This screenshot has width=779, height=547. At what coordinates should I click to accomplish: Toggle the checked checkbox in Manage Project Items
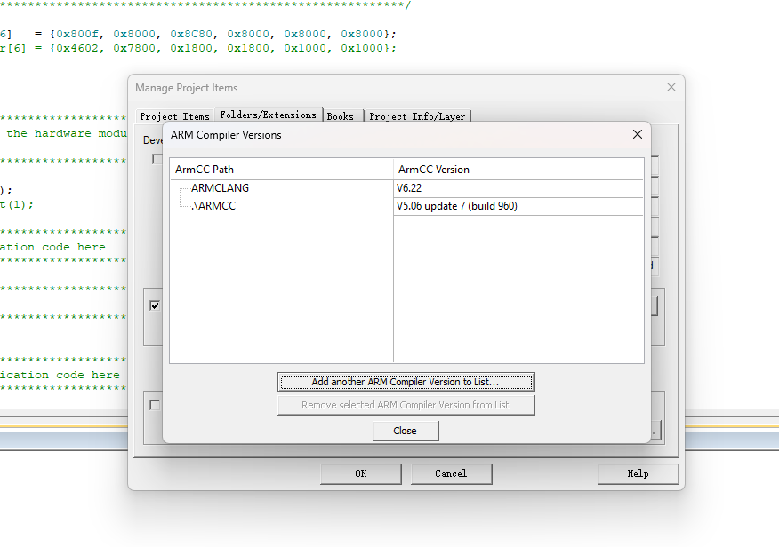(155, 305)
